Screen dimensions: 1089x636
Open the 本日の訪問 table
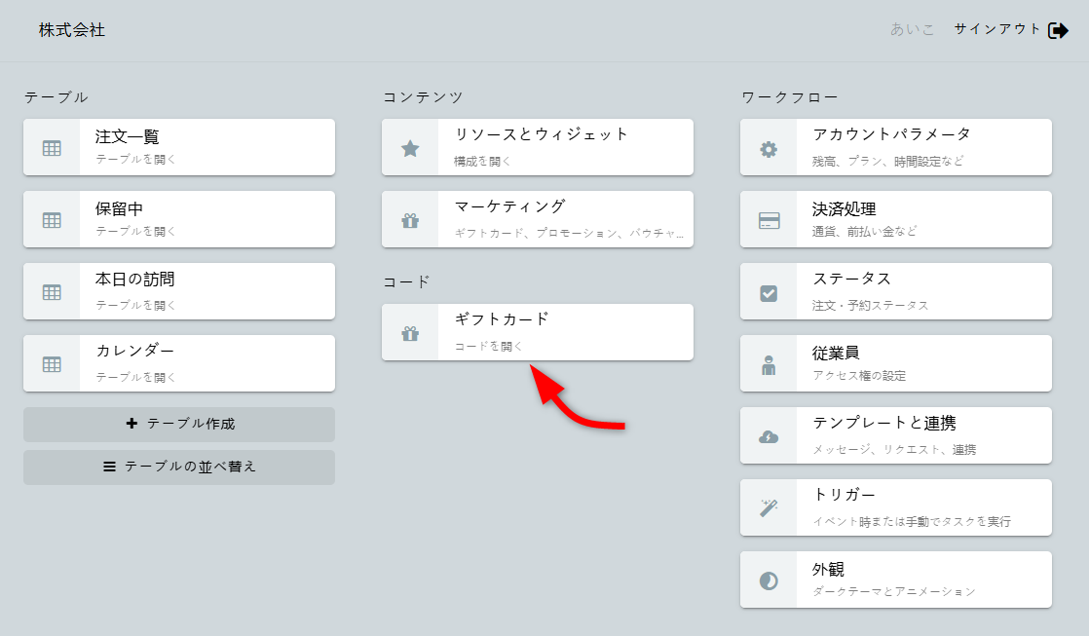[205, 291]
